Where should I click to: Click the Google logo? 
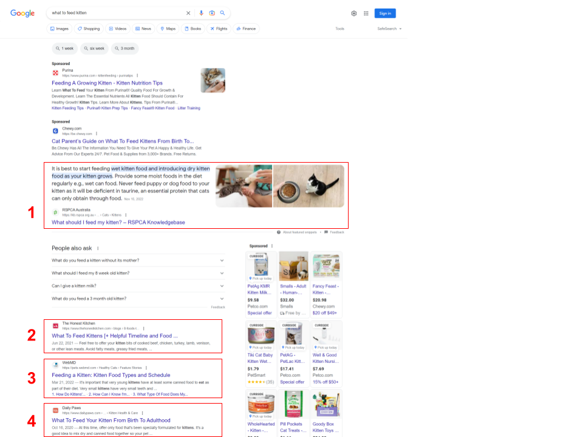tap(22, 13)
